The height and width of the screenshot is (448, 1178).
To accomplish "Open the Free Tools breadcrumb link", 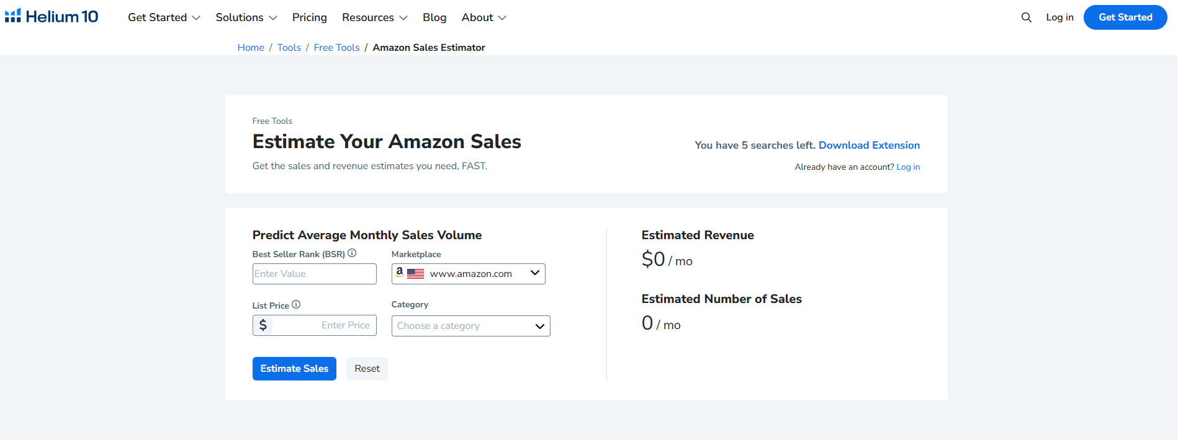I will [x=336, y=48].
